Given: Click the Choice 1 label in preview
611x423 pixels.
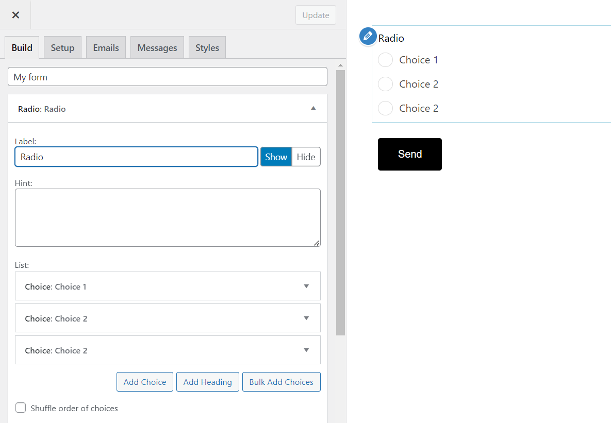Looking at the screenshot, I should coord(419,60).
